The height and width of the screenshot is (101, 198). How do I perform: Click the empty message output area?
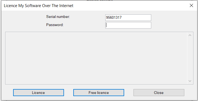[96, 58]
